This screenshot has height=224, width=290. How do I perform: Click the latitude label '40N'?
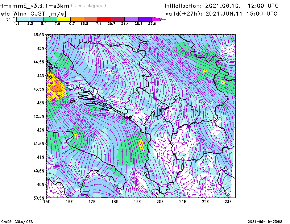(41, 184)
